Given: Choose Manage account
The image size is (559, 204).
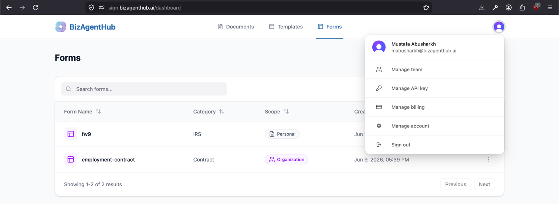Looking at the screenshot, I should (434, 126).
